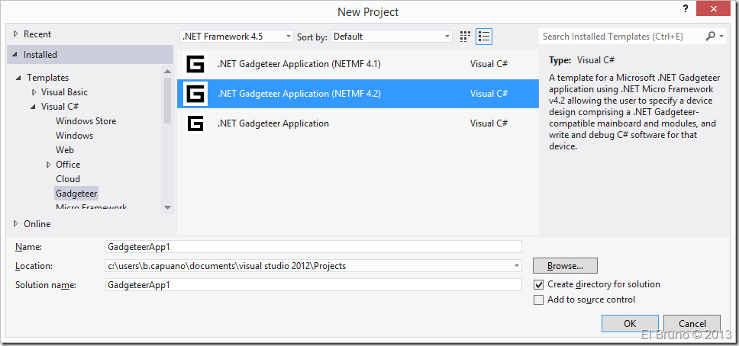
Task: Click the search magnifier icon
Action: click(x=711, y=37)
